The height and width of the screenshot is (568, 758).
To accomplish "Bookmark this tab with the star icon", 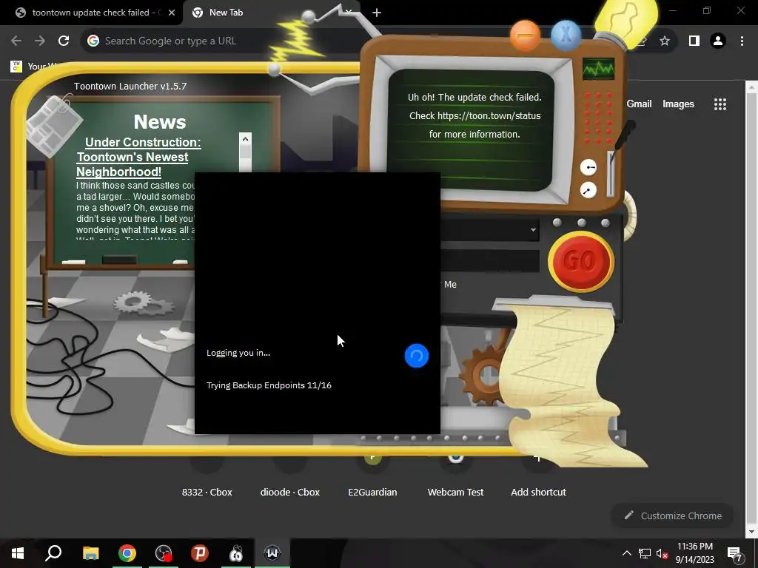I will [665, 41].
